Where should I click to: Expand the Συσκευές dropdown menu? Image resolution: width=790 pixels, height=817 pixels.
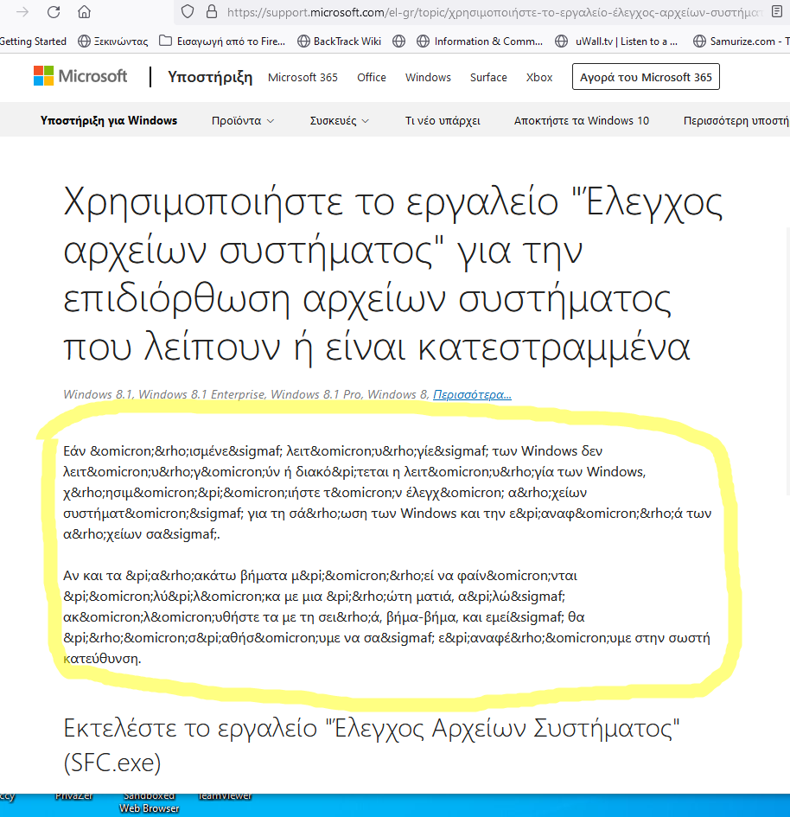[339, 120]
